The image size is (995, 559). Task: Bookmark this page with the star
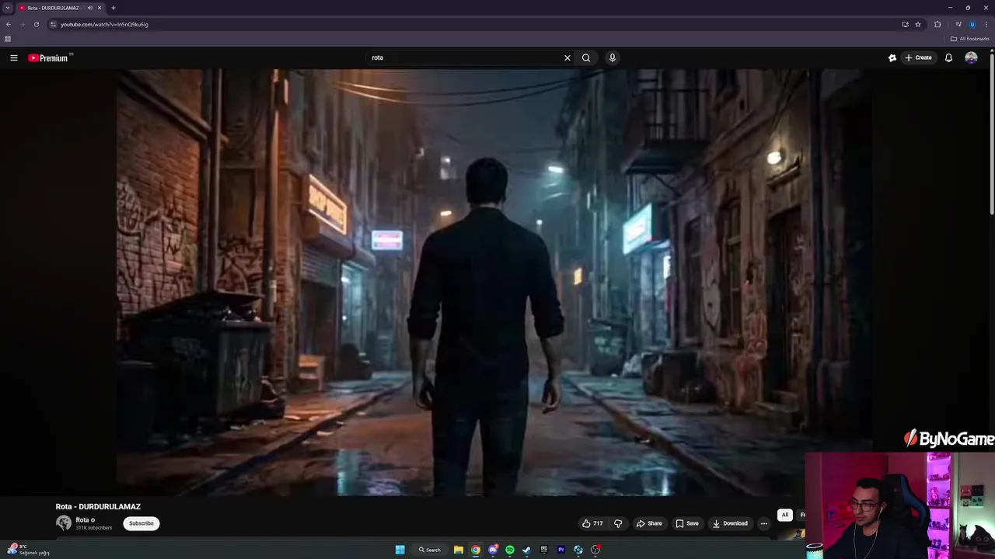pyautogui.click(x=918, y=24)
